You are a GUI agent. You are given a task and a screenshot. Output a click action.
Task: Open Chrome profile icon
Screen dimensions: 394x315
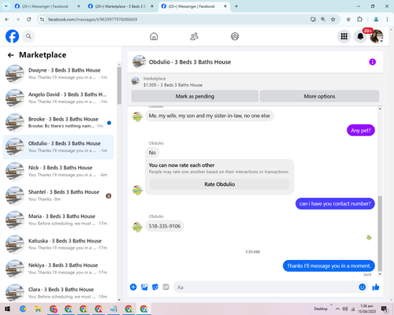click(376, 19)
